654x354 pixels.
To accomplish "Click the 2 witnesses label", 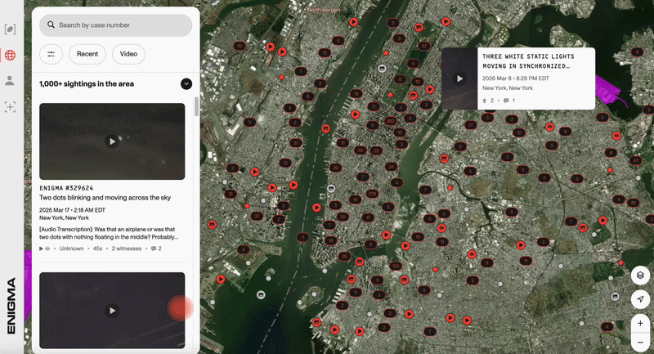I will tap(127, 249).
